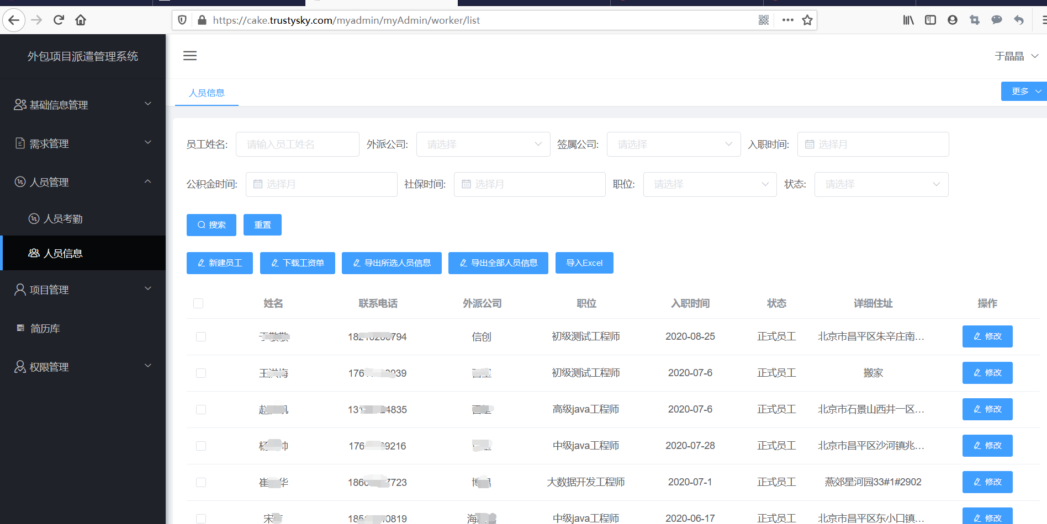The height and width of the screenshot is (524, 1047).
Task: Click the 新建员工 button
Action: pos(220,263)
